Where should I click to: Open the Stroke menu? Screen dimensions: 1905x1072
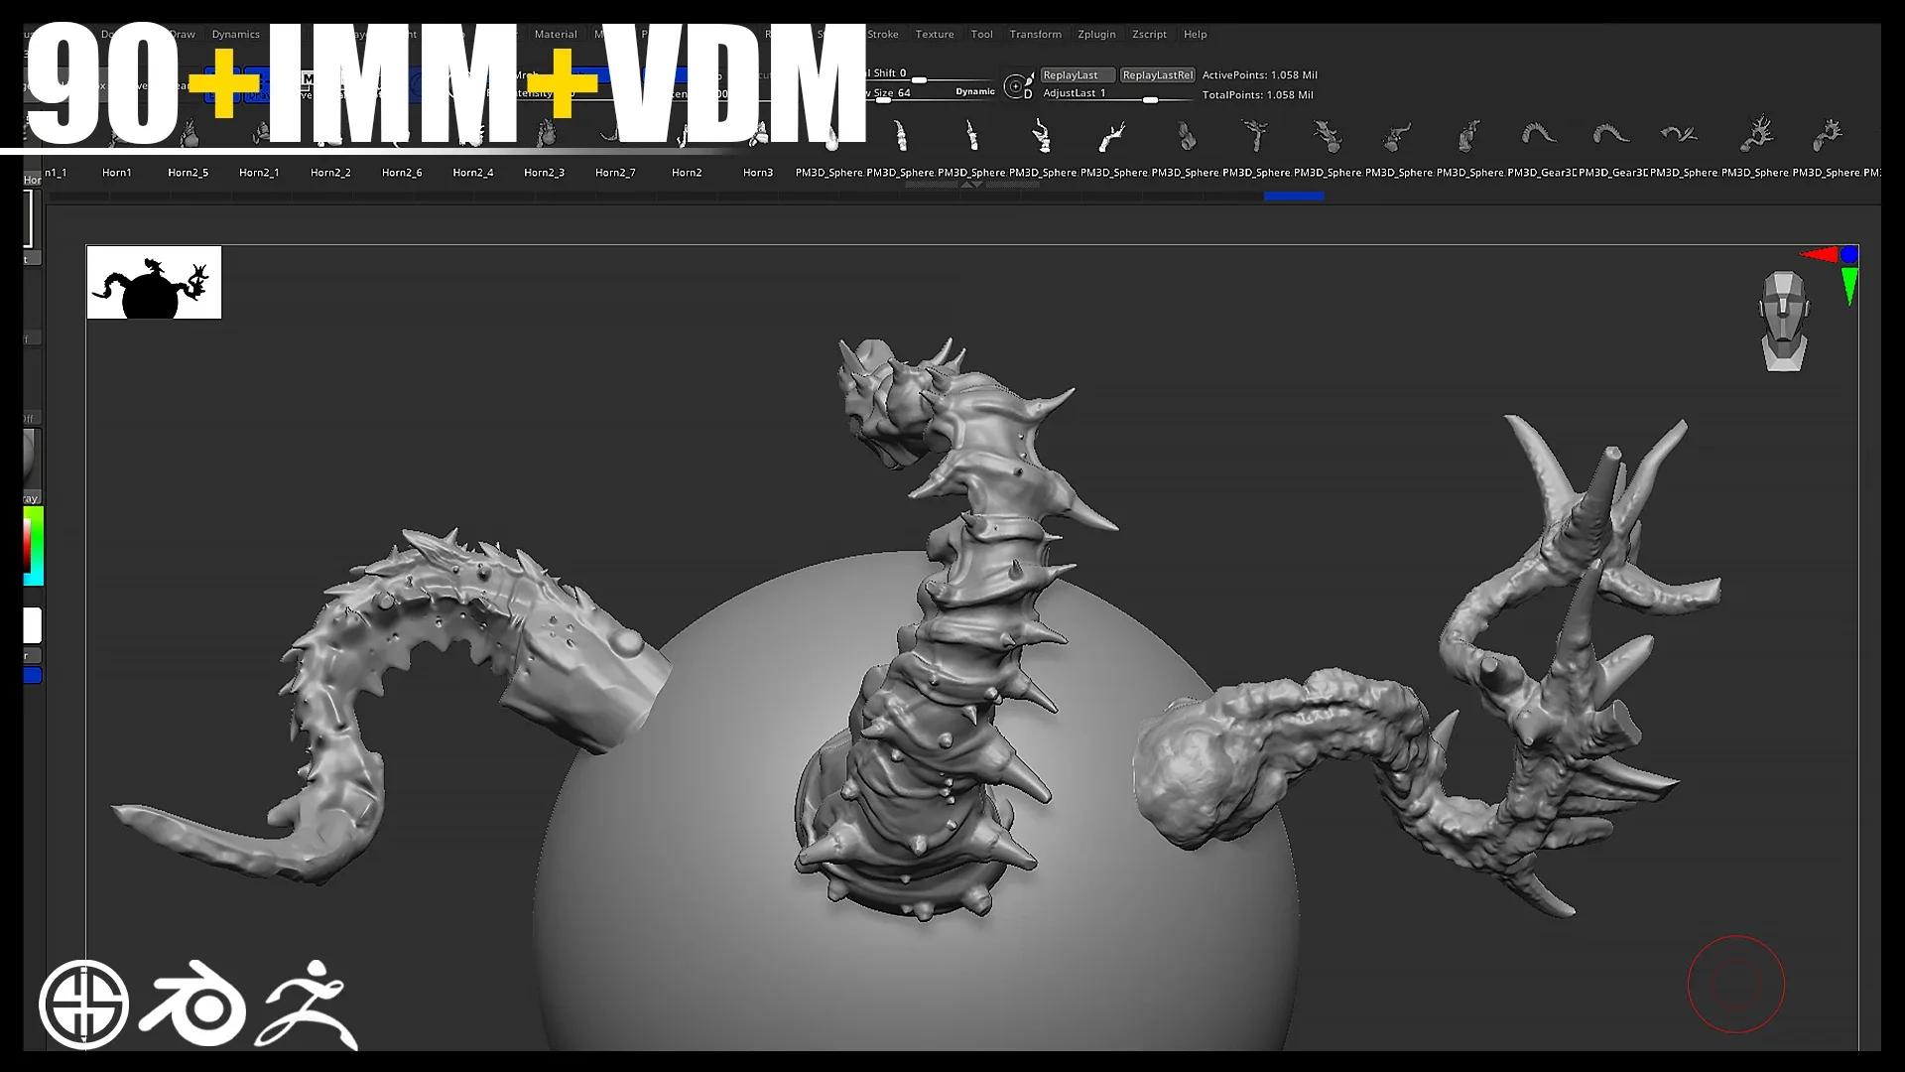(882, 34)
